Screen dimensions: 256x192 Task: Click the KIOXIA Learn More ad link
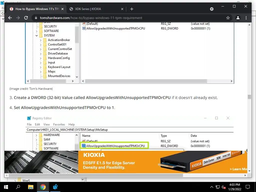click(x=238, y=169)
